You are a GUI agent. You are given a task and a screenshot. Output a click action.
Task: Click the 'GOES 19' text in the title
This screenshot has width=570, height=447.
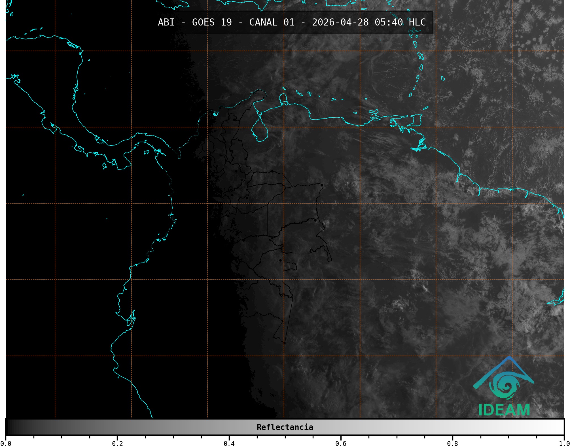[x=212, y=22]
